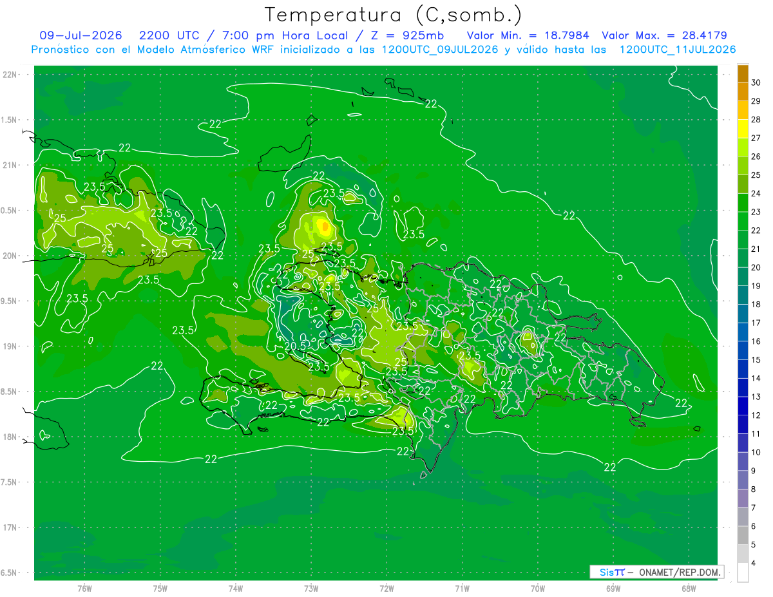Viewport: 773px width, 597px height.
Task: Click the colorbar label '24'
Action: click(756, 193)
